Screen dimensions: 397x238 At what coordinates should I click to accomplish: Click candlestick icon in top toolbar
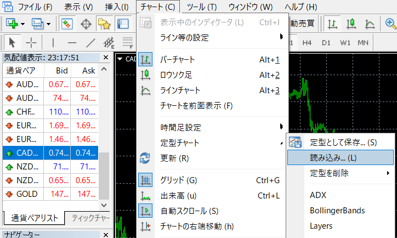tap(351, 24)
